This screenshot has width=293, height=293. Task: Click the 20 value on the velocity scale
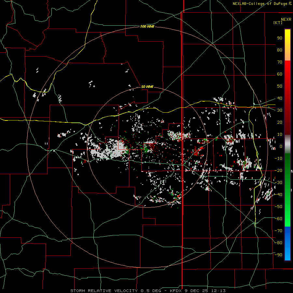point(280,122)
